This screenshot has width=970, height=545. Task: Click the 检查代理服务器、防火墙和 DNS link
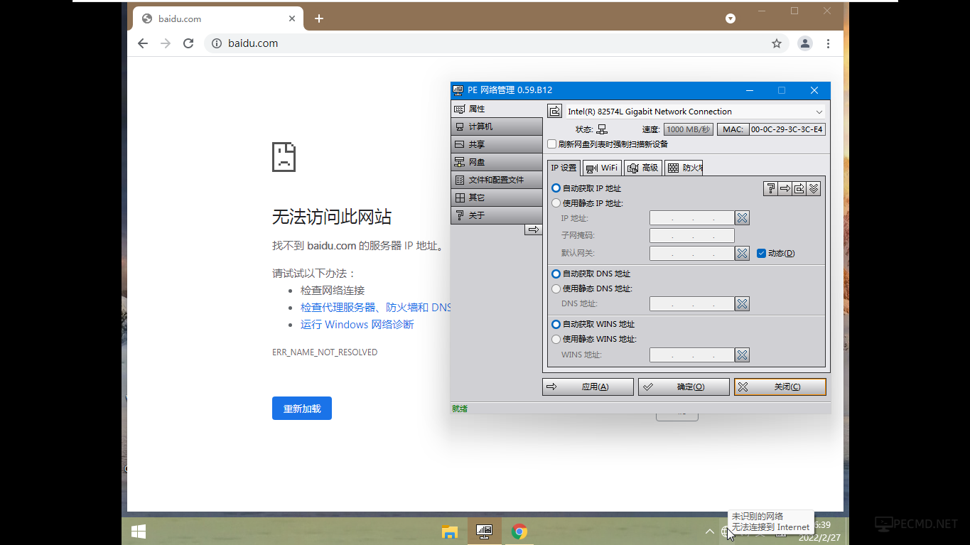coord(376,308)
